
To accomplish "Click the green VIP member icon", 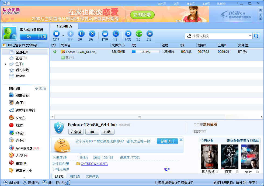I will (x=139, y=34).
